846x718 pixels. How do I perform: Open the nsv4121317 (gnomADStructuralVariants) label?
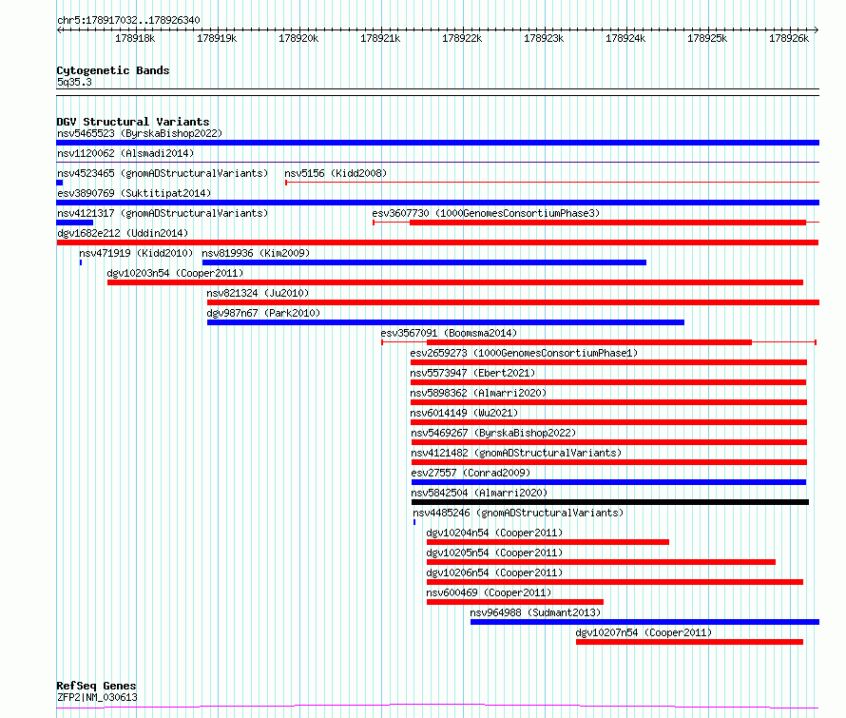163,213
